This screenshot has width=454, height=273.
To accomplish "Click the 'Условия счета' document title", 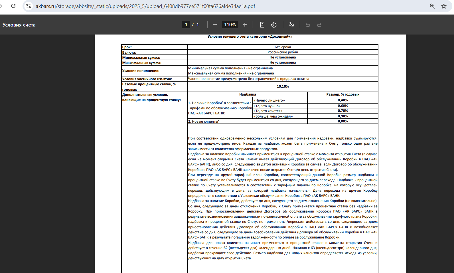I will [19, 25].
